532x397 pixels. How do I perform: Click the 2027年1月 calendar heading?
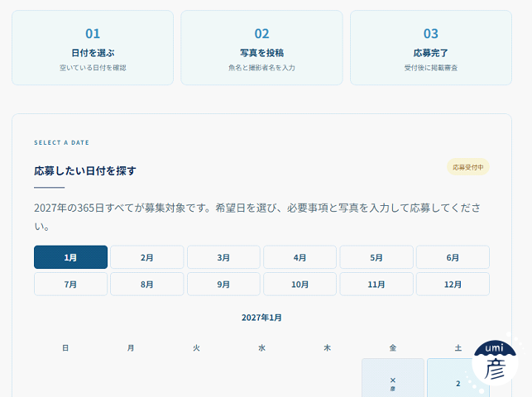click(261, 318)
